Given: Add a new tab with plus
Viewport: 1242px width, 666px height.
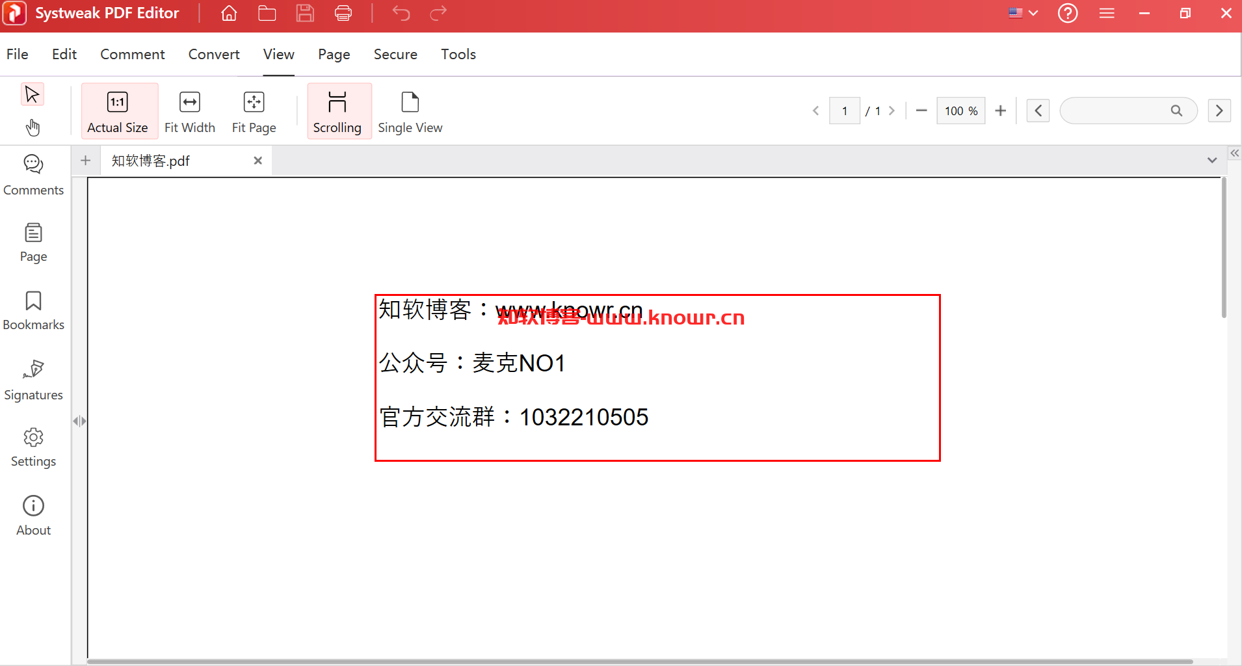Looking at the screenshot, I should coord(85,161).
